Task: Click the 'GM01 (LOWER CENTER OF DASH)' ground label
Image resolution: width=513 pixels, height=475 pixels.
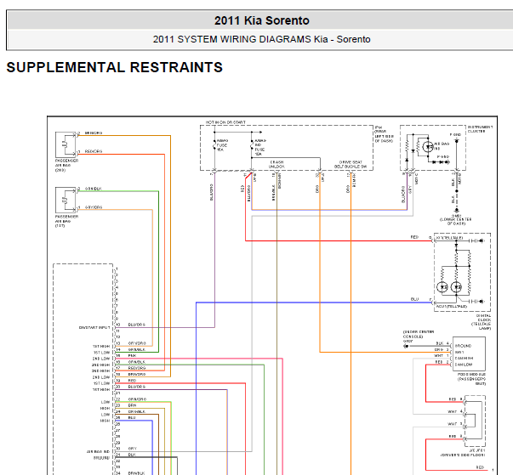Action: (456, 219)
